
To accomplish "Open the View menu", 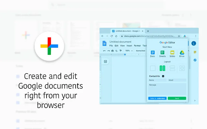I will pyautogui.click(x=122, y=46).
